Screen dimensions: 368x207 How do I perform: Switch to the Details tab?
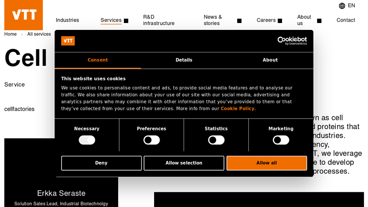184,60
